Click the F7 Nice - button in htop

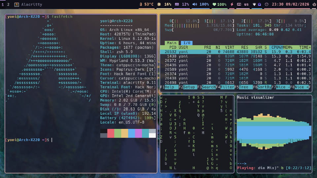pyautogui.click(x=281, y=87)
